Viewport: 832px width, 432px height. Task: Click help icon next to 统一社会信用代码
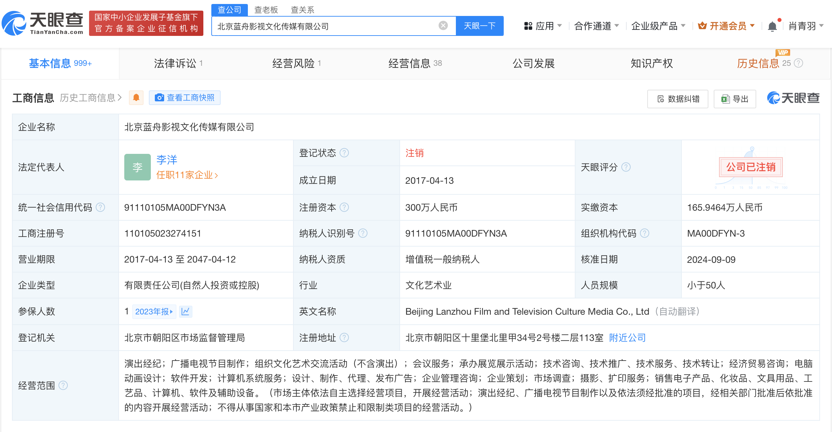pyautogui.click(x=100, y=207)
